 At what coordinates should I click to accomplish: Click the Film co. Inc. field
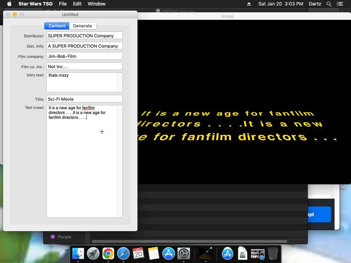click(85, 66)
